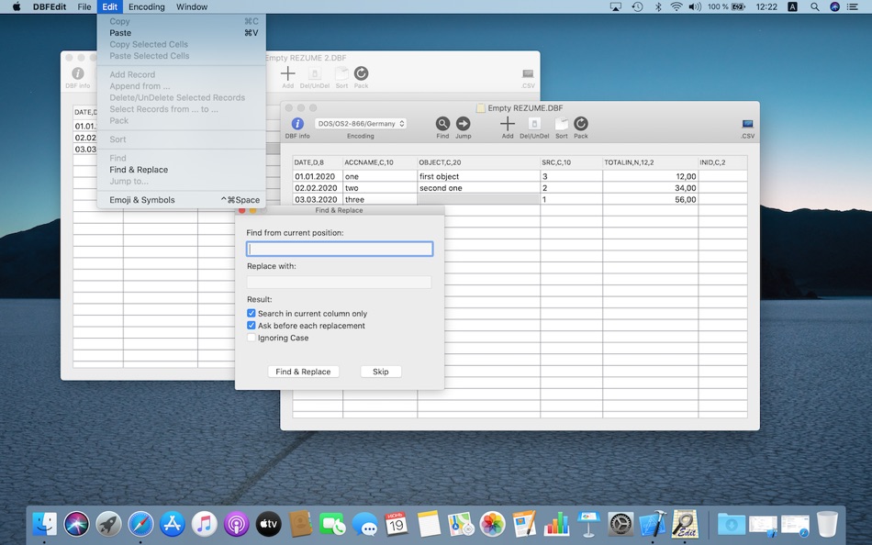Click the Del/UnDel toolbar icon
The image size is (872, 545).
click(534, 122)
